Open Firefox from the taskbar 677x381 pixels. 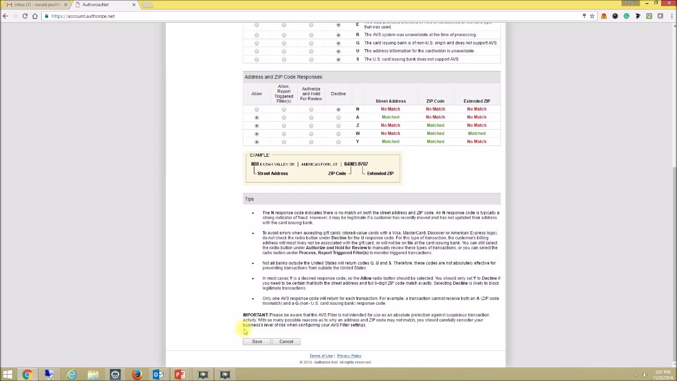(137, 375)
